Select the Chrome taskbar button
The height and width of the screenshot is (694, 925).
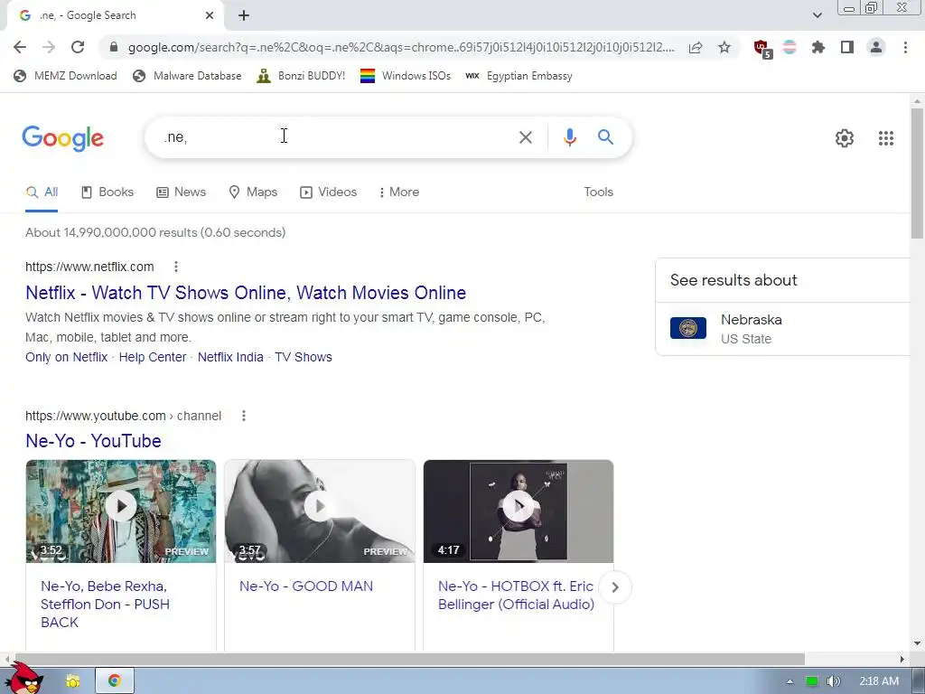coord(115,681)
